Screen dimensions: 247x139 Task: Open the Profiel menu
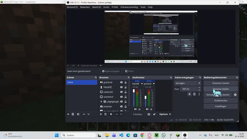tap(115, 7)
